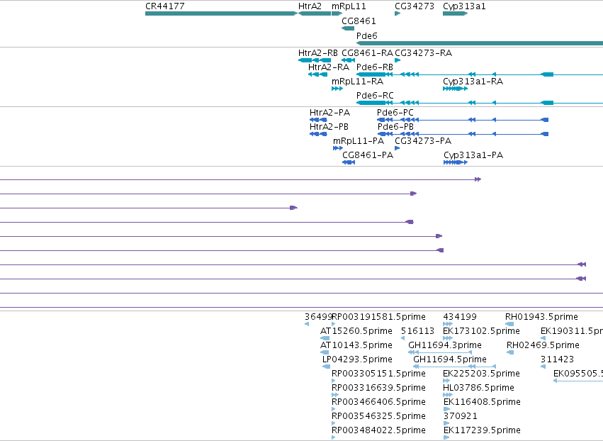Click the Cyp313a1-RA transcript label
The width and height of the screenshot is (603, 441).
coord(473,82)
